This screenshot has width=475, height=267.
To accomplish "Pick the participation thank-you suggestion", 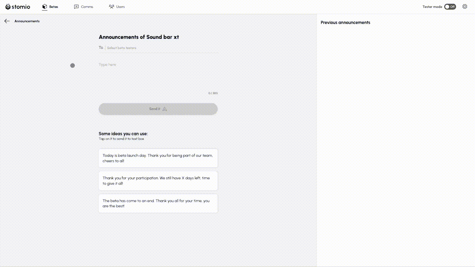I will (x=158, y=181).
